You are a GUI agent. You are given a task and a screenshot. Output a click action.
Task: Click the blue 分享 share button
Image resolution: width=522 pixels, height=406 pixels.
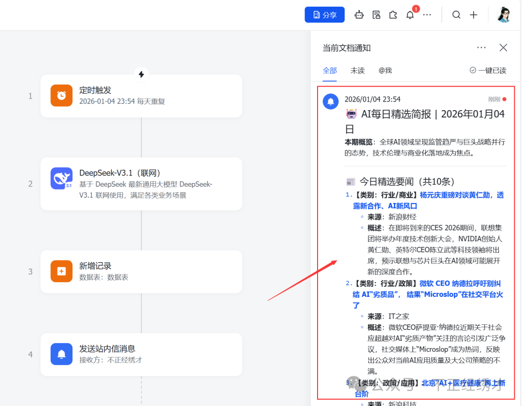(324, 14)
